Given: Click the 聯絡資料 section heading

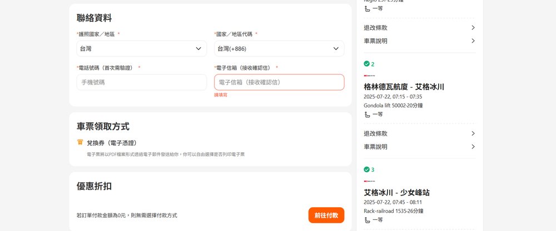Looking at the screenshot, I should 95,18.
